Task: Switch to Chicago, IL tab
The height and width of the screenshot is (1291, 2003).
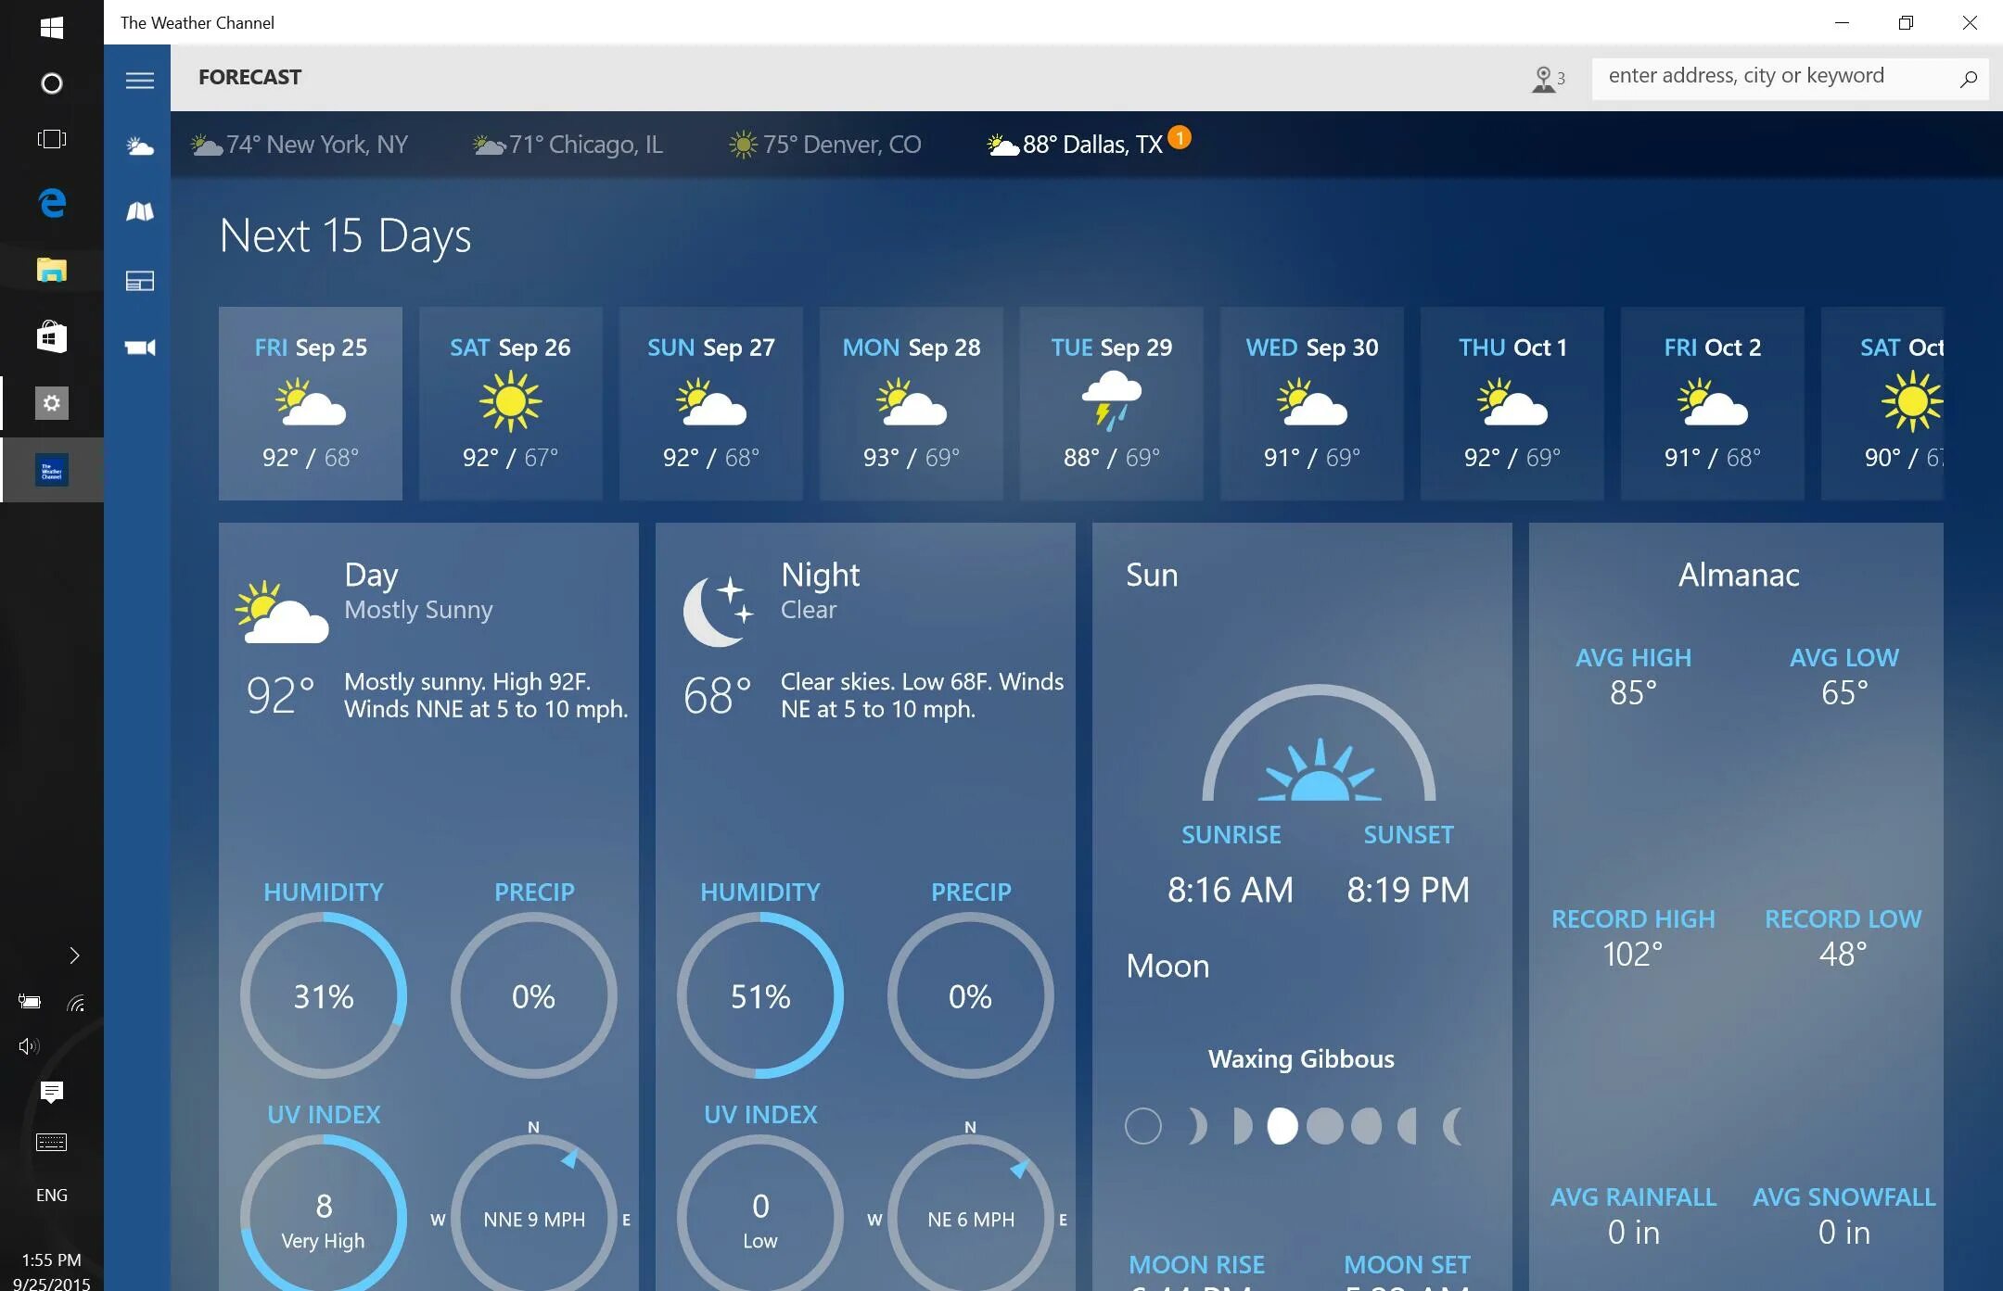Action: pyautogui.click(x=568, y=145)
